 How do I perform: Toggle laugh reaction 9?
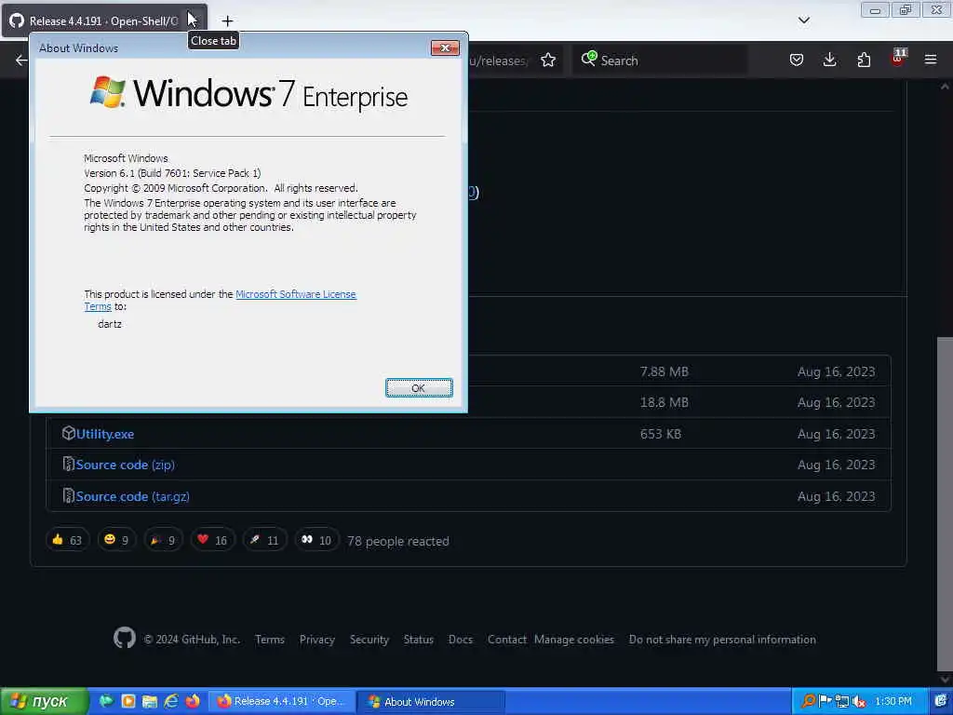[116, 540]
